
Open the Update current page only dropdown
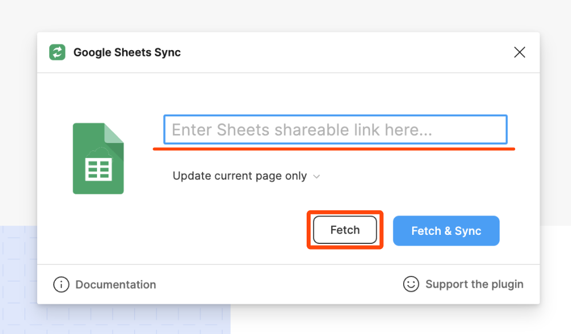240,176
